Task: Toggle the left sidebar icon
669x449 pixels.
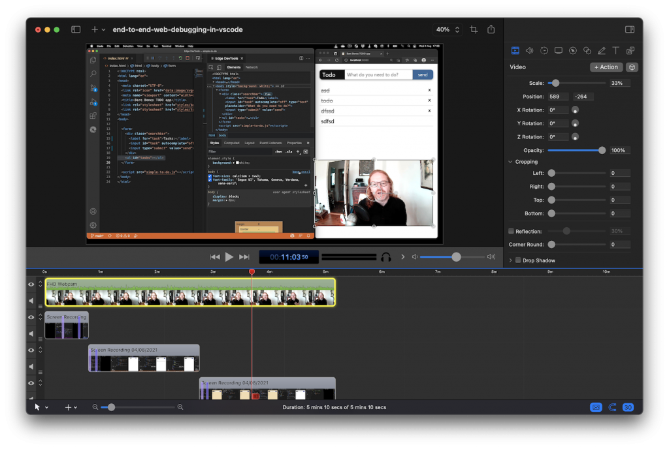Action: click(x=76, y=29)
